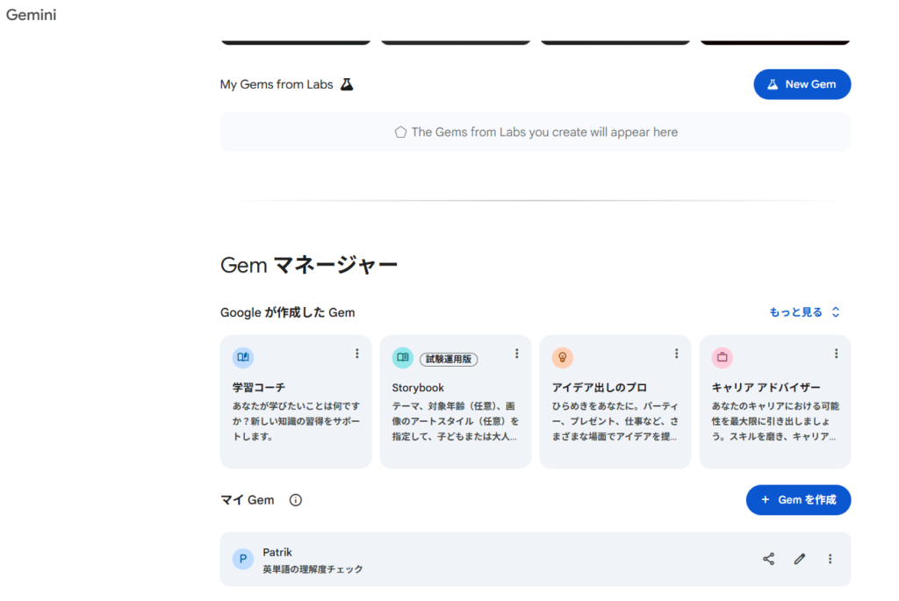Click the Gem を作成 button

pyautogui.click(x=798, y=499)
